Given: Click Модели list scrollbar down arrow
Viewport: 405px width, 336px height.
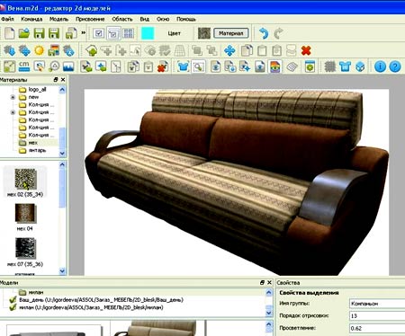Looking at the screenshot, I should tap(269, 313).
